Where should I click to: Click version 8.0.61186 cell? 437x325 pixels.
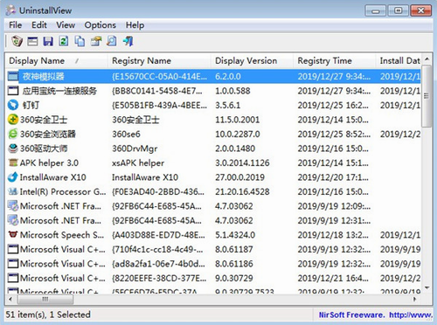click(x=234, y=264)
